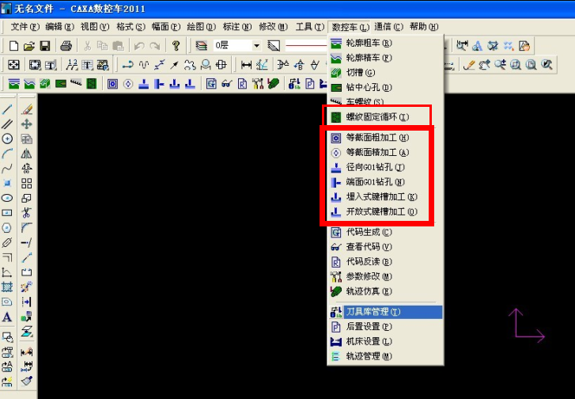Open the 工具(T) menu

[x=310, y=27]
